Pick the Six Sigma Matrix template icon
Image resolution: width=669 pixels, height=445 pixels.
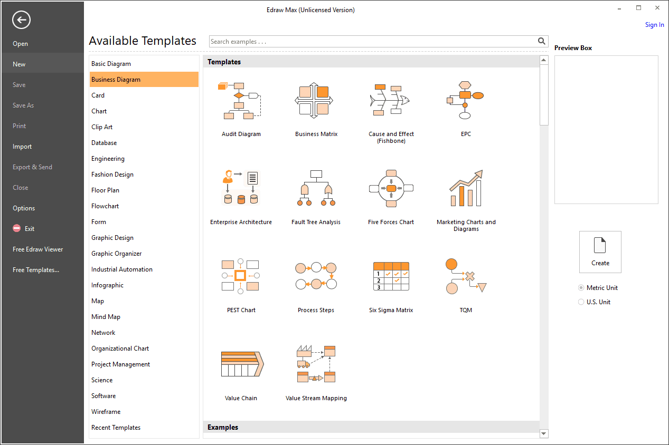391,276
